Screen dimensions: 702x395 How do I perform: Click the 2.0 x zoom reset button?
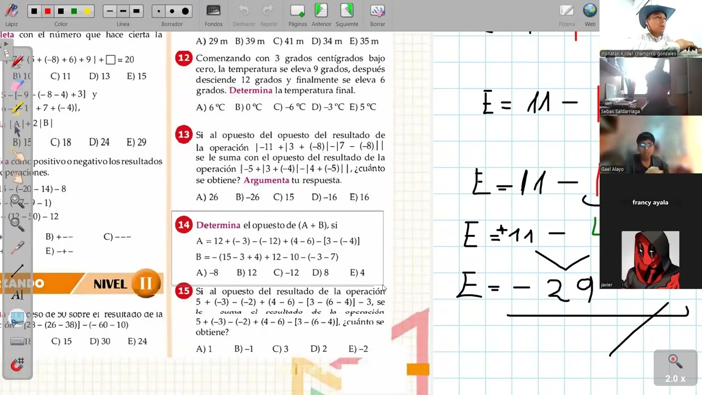pyautogui.click(x=675, y=368)
